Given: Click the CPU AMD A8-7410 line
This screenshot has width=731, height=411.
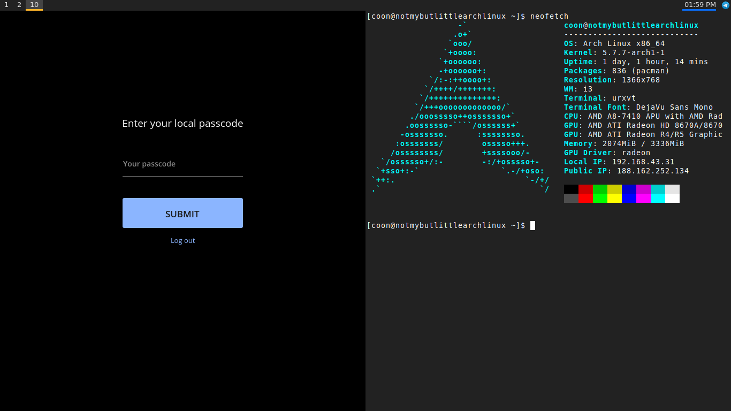Looking at the screenshot, I should click(643, 117).
